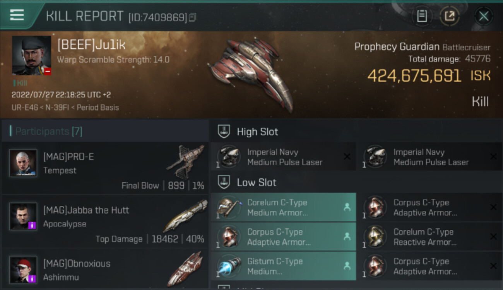Viewport: 503px width, 290px height.
Task: Share the kill report externally
Action: tap(450, 16)
